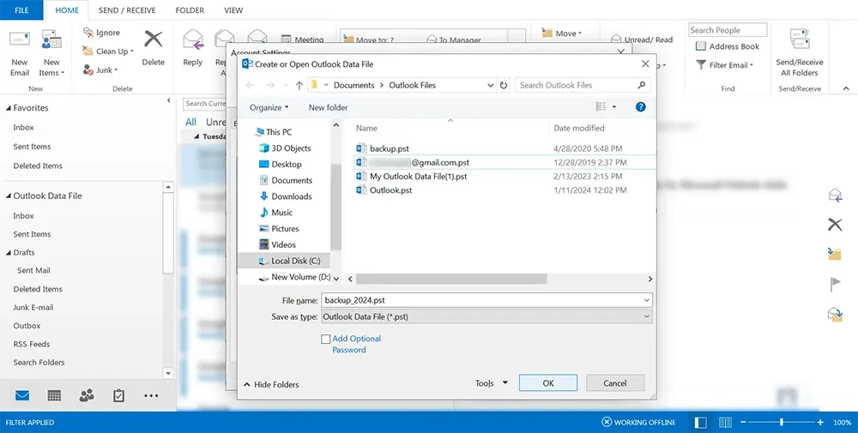The image size is (858, 433).
Task: Click the zoom in plus button
Action: [819, 422]
